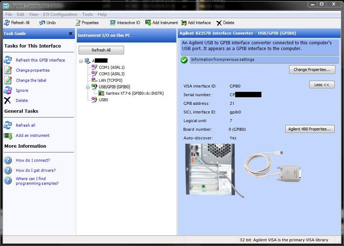
Task: Select LAN (TCPIP0) in the tree
Action: point(111,80)
